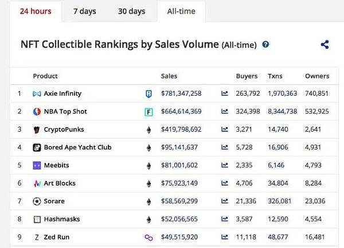This screenshot has width=344, height=248.
Task: Open the Art Blocks product link
Action: click(x=60, y=183)
